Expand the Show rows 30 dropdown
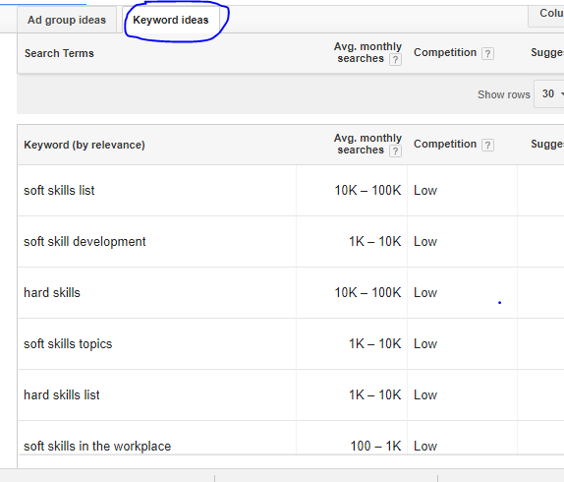Screen dimensions: 564x482 tap(549, 94)
